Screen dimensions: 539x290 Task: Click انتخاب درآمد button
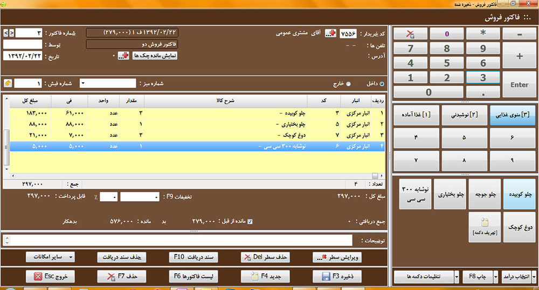click(516, 277)
